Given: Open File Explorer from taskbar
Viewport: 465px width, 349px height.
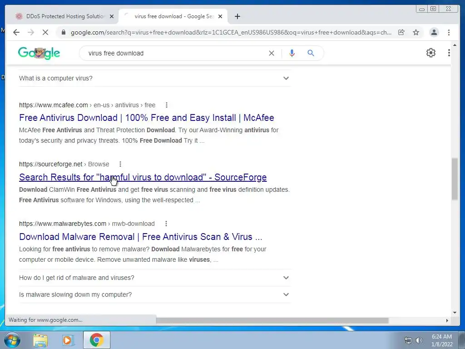Looking at the screenshot, I should pos(40,340).
